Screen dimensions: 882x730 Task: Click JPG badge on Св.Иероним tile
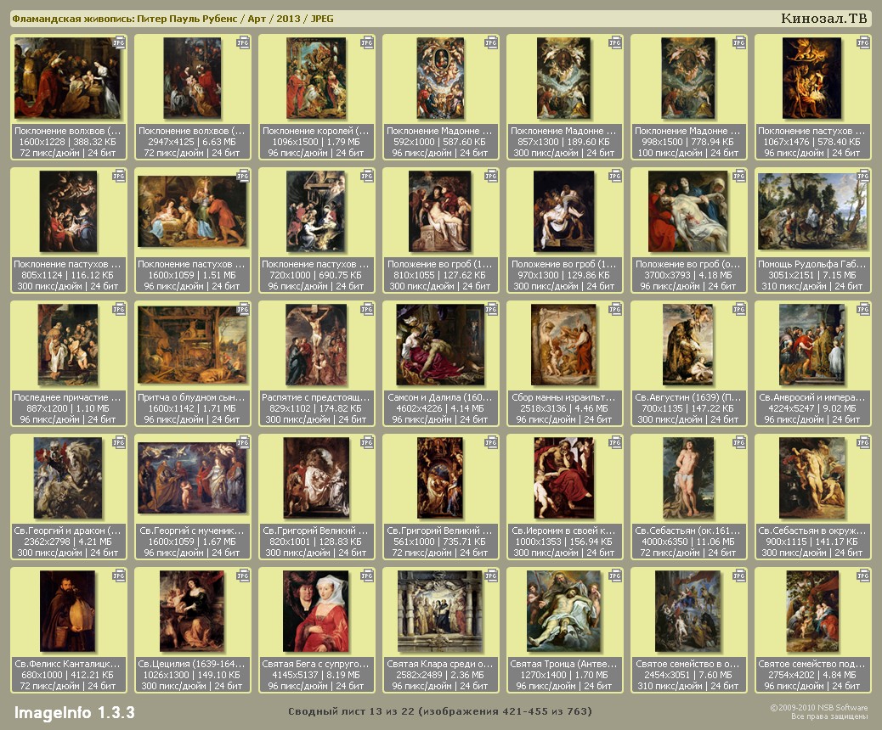614,442
